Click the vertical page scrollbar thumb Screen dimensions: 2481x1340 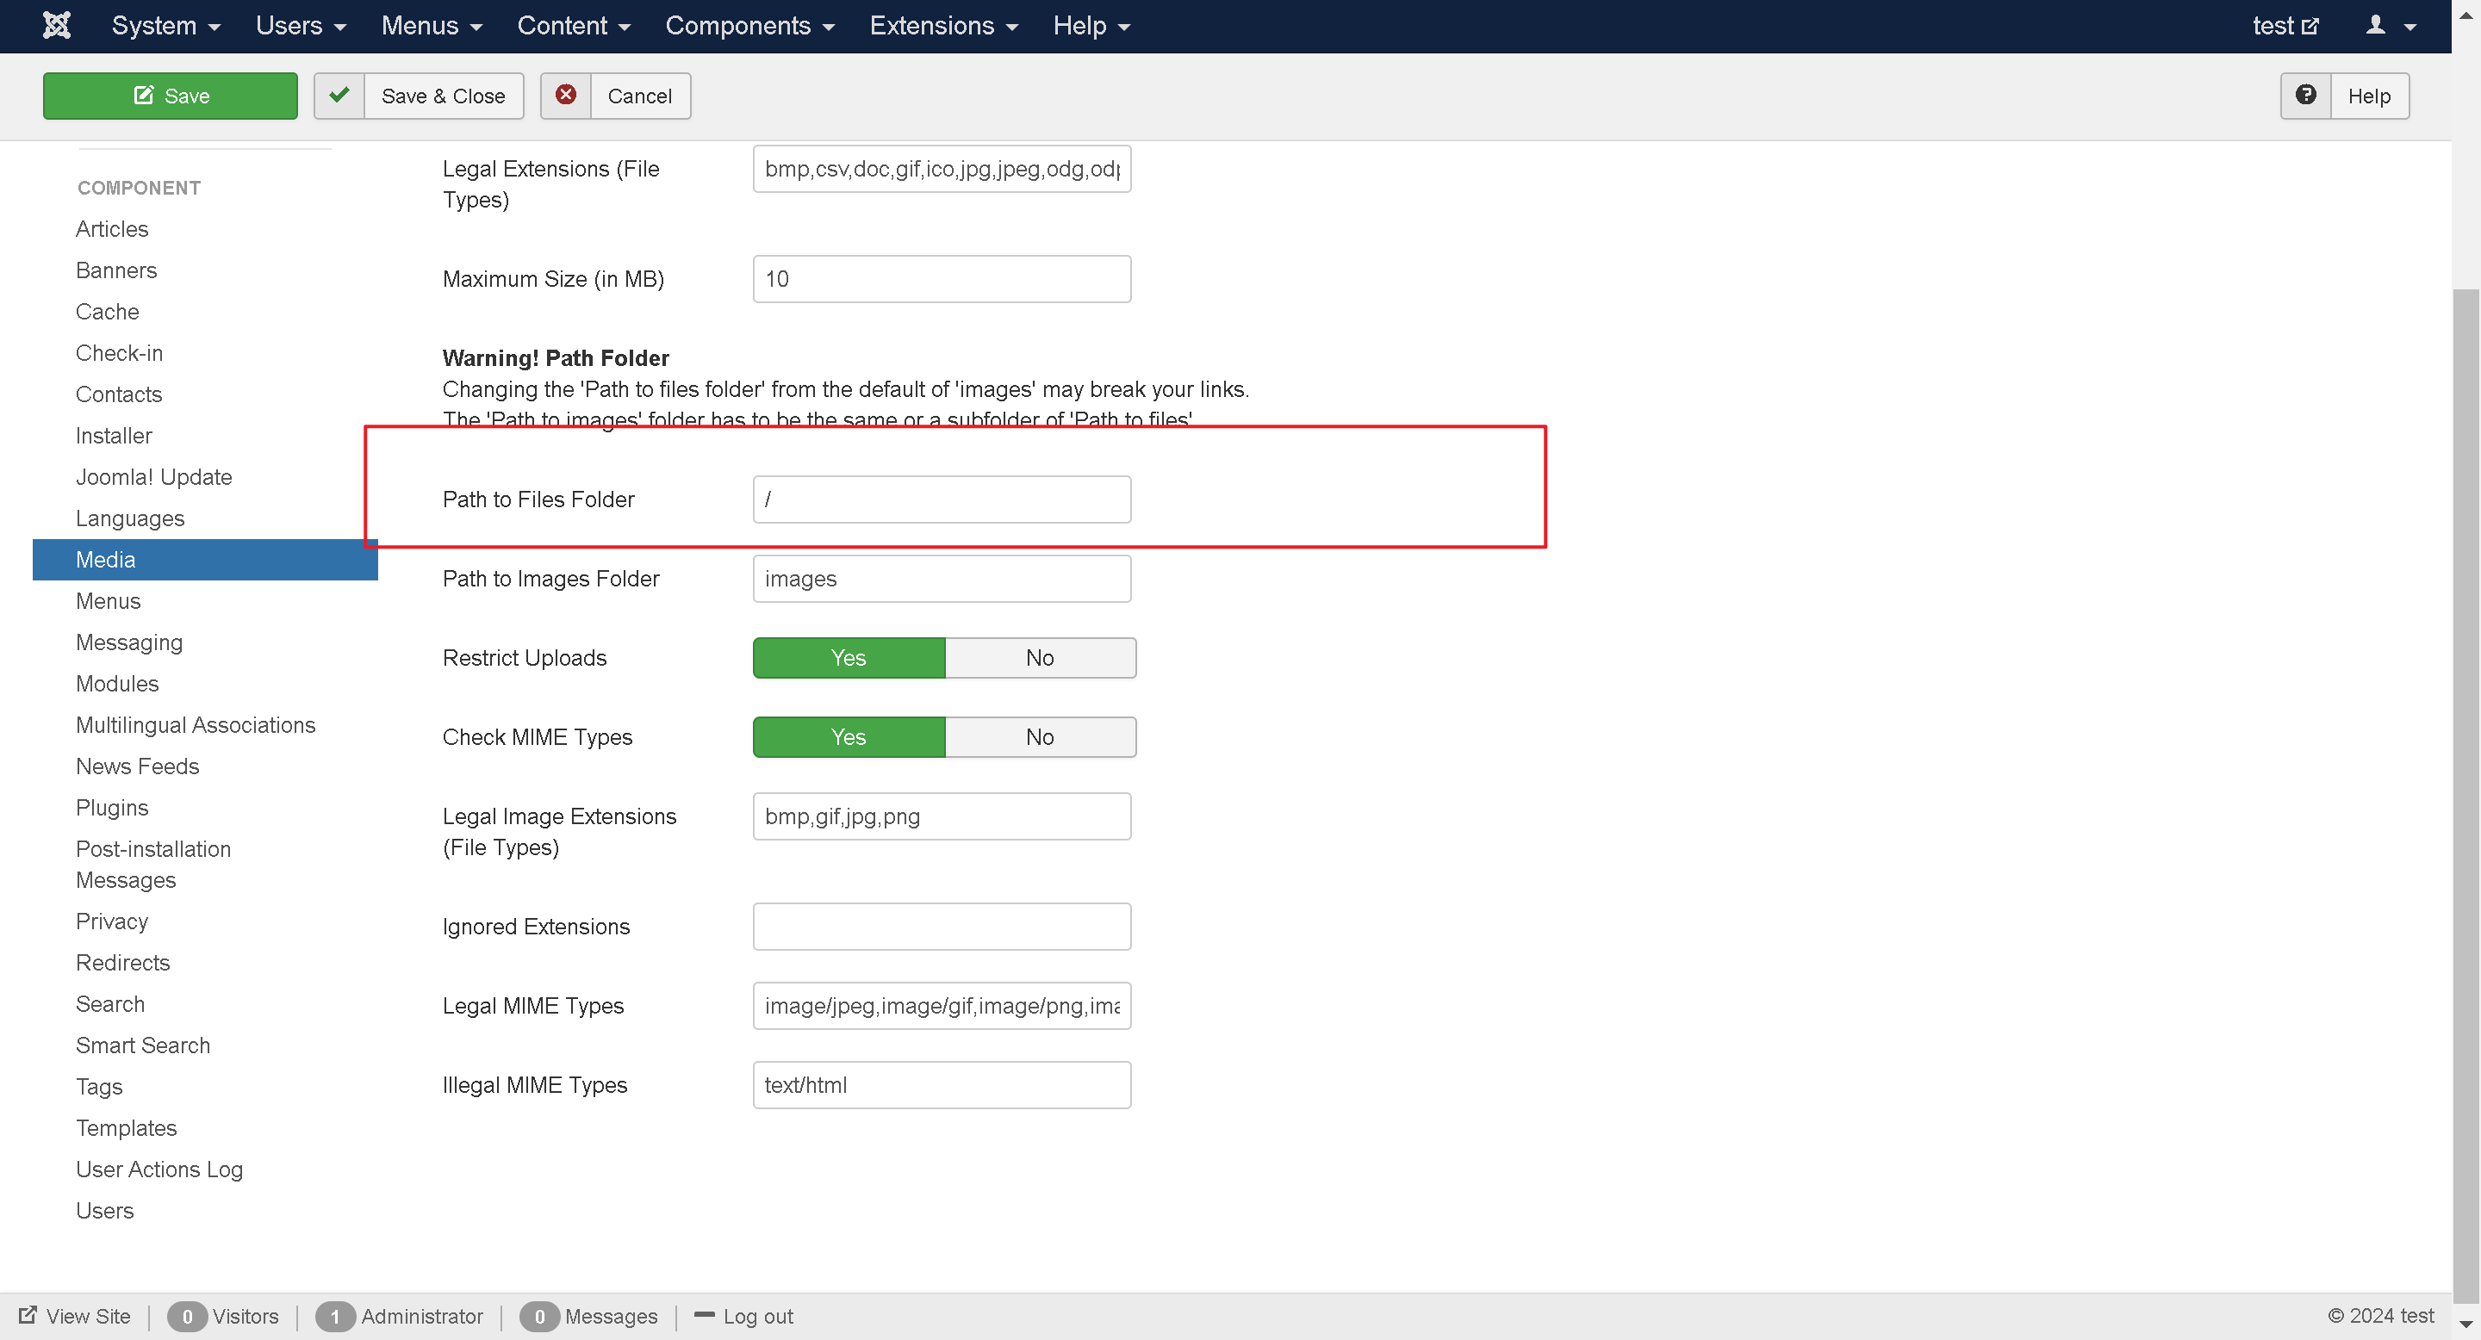(2465, 797)
